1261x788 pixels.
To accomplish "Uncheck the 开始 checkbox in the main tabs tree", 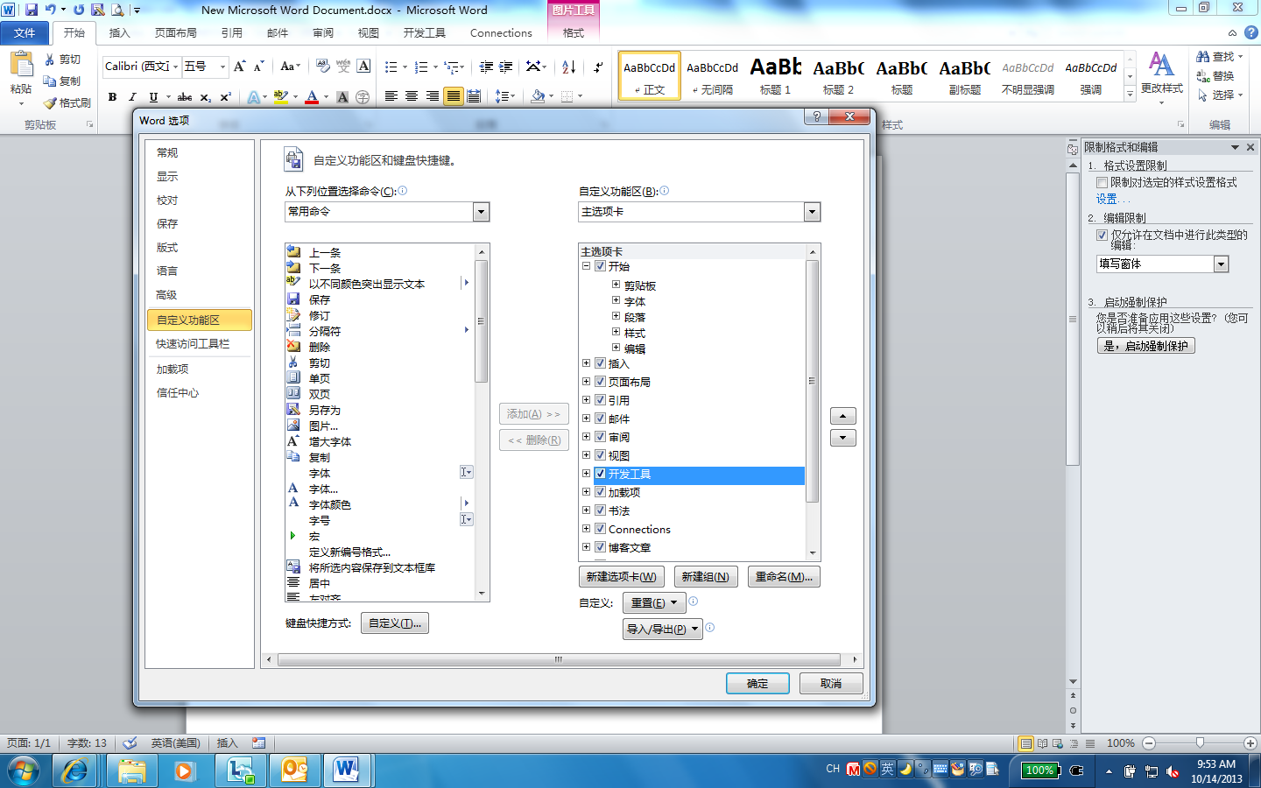I will (x=600, y=266).
